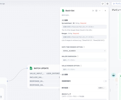
Task: Click the help icon next to DATE TIME RENDER OPTION
Action: point(84,47)
